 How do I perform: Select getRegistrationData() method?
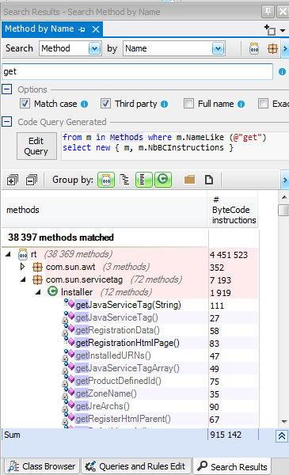click(117, 330)
